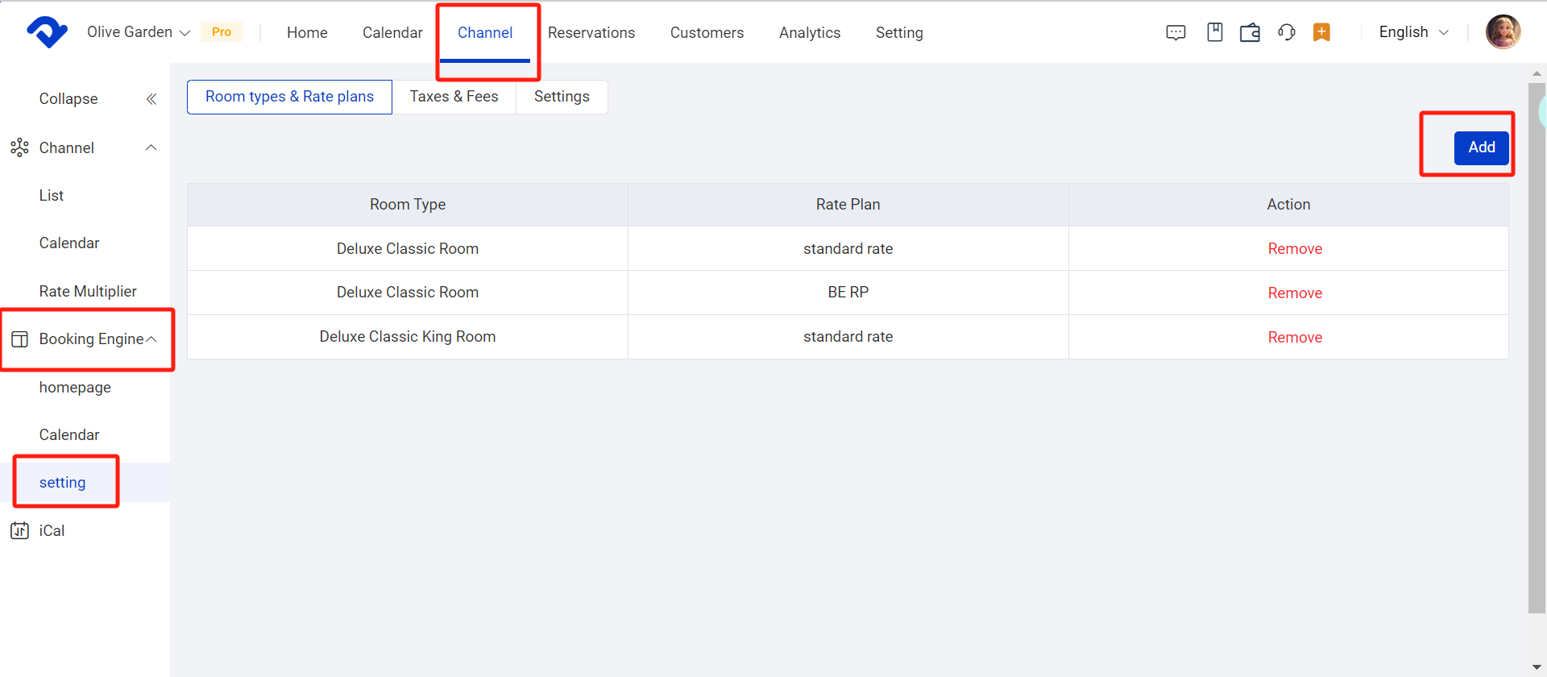1547x677 pixels.
Task: Collapse the Booking Engine sidebar section
Action: [151, 339]
